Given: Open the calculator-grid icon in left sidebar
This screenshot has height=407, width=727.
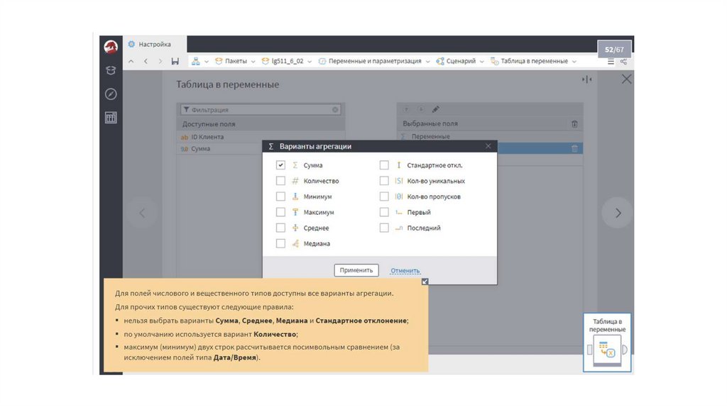Looking at the screenshot, I should tap(111, 118).
